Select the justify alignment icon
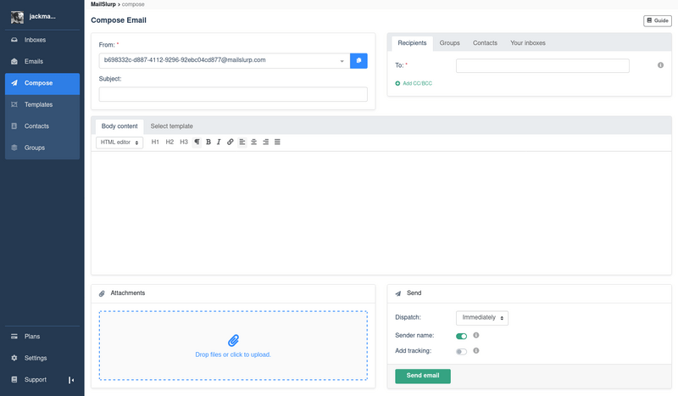 coord(277,142)
